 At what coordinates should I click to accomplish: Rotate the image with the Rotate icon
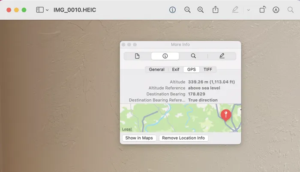click(x=262, y=10)
